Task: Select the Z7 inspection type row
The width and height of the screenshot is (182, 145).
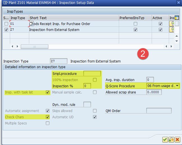Action: (x=6, y=30)
